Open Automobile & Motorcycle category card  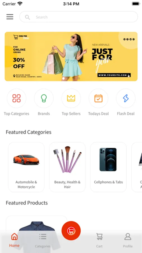point(26,167)
